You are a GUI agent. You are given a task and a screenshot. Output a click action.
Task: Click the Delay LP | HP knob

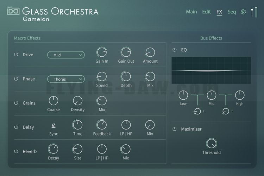[126, 125]
